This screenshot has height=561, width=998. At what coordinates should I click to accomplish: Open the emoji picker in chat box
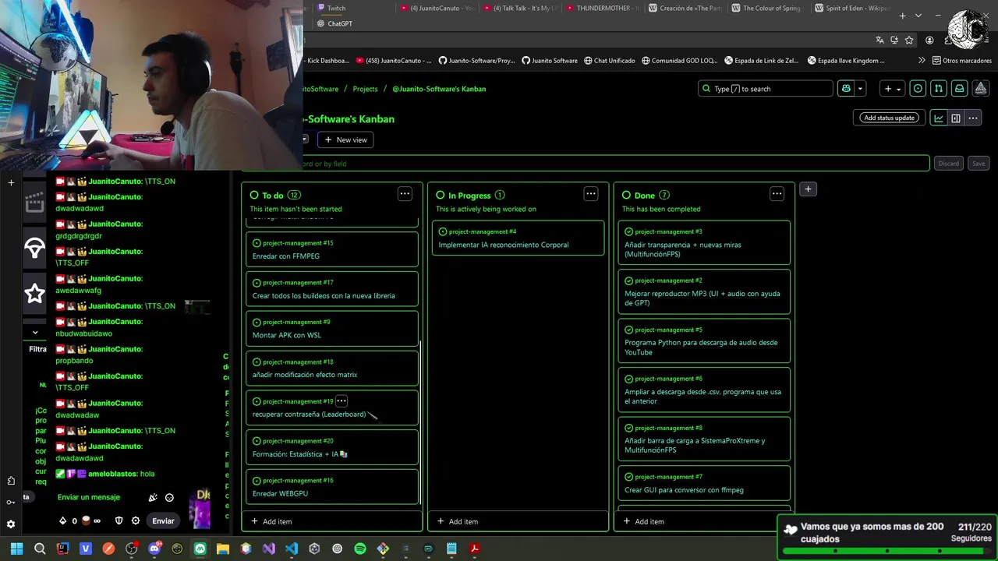(169, 497)
